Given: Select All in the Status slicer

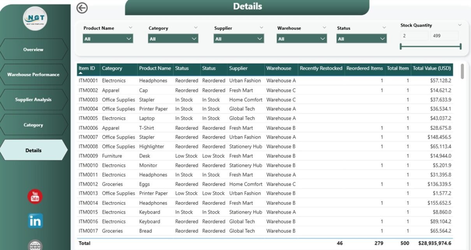Looking at the screenshot, I should [360, 39].
